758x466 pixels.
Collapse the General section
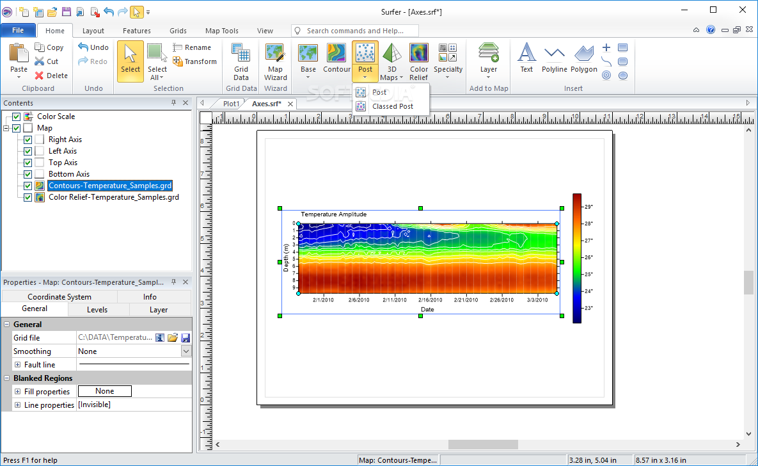pyautogui.click(x=7, y=325)
